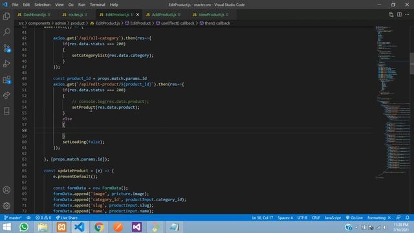414x233 pixels.
Task: Open the Source Control view
Action: 6,48
